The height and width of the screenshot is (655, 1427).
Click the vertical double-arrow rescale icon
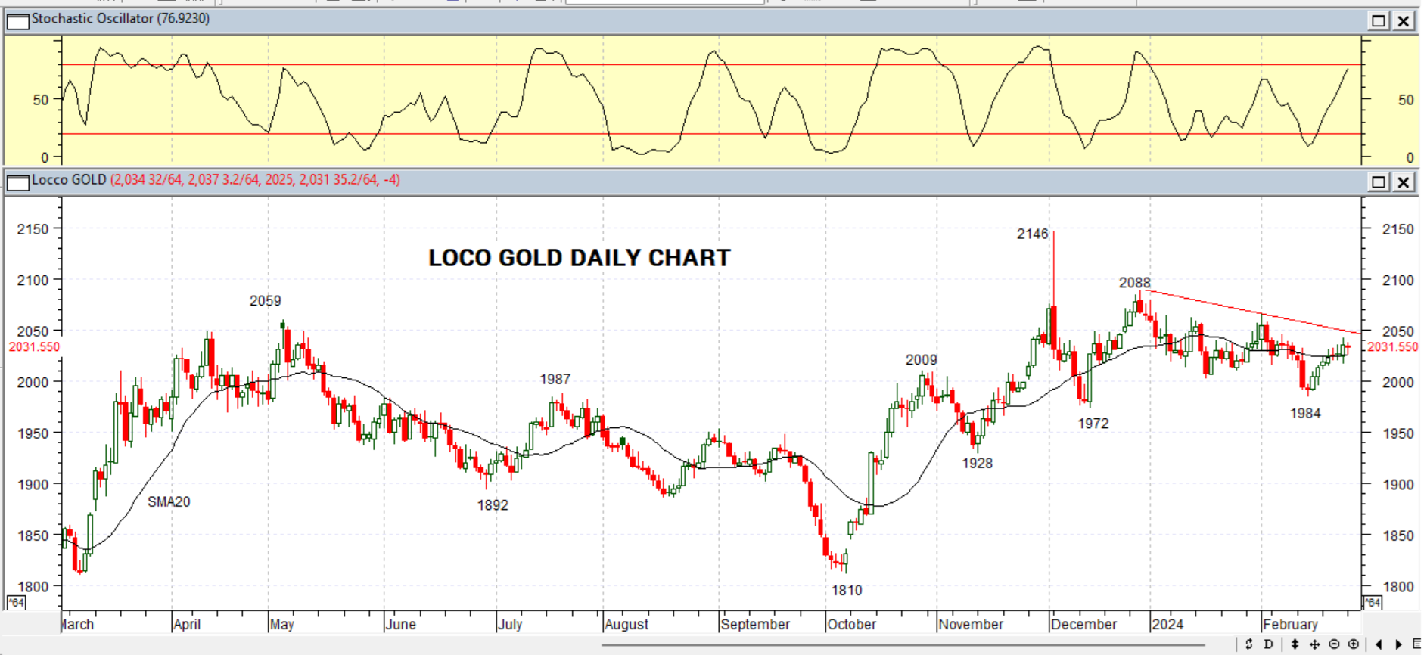1295,644
